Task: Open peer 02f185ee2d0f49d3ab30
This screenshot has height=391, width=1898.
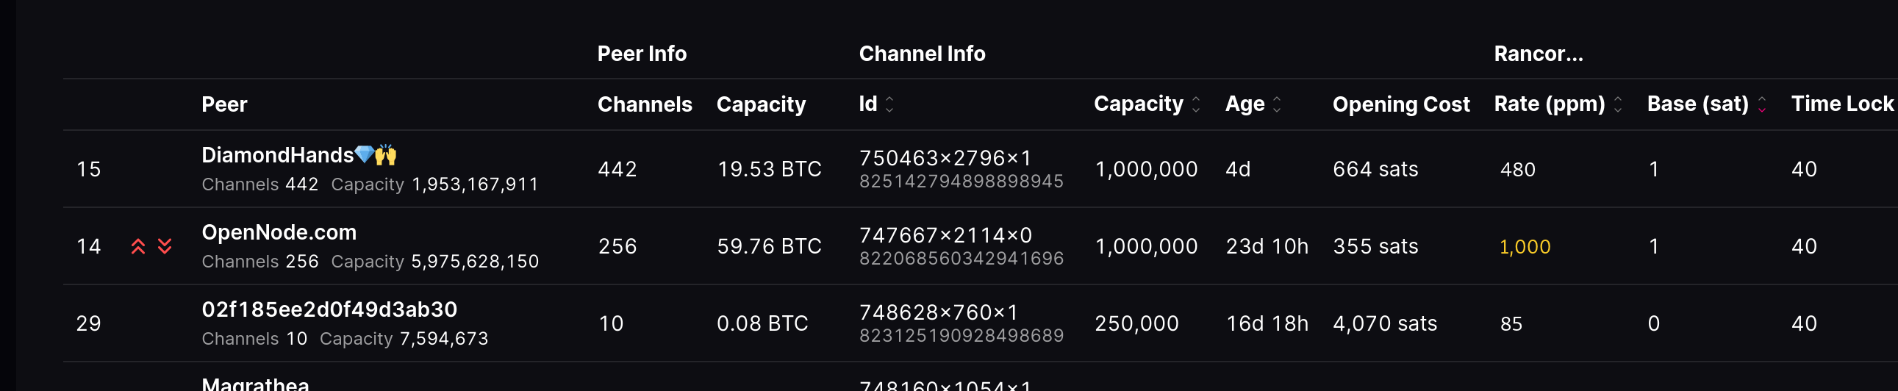Action: coord(329,310)
